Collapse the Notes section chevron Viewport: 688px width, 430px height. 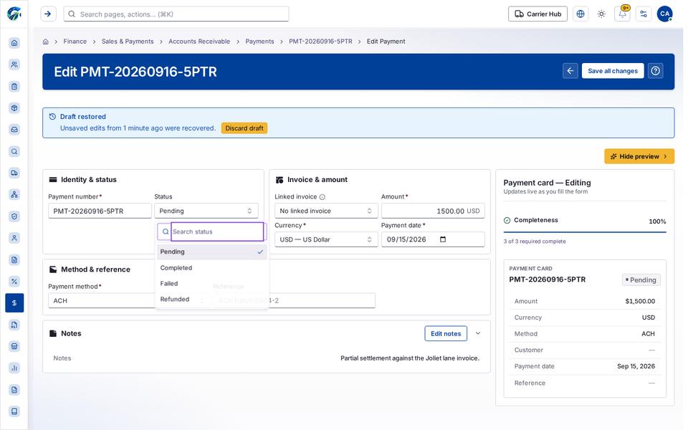click(478, 333)
